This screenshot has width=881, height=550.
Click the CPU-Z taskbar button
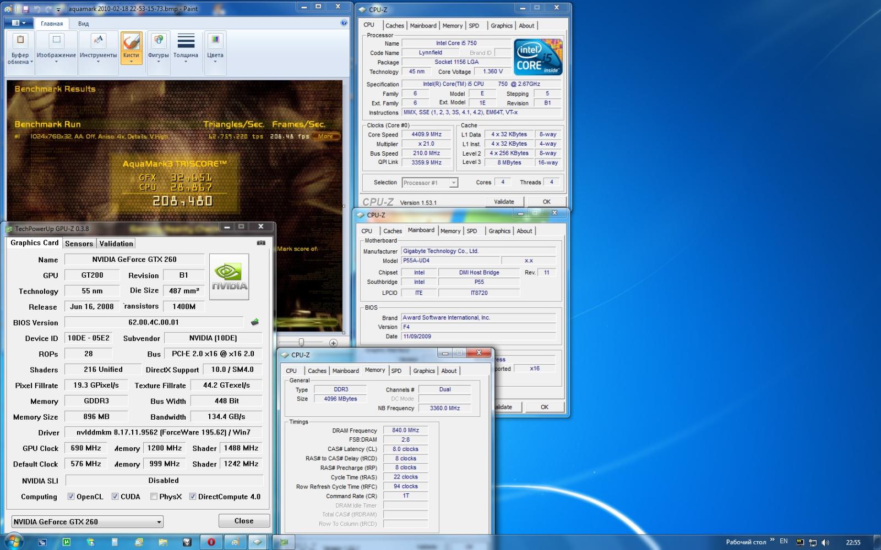pos(257,542)
